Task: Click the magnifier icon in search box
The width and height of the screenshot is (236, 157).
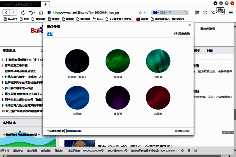Action: (x=185, y=12)
